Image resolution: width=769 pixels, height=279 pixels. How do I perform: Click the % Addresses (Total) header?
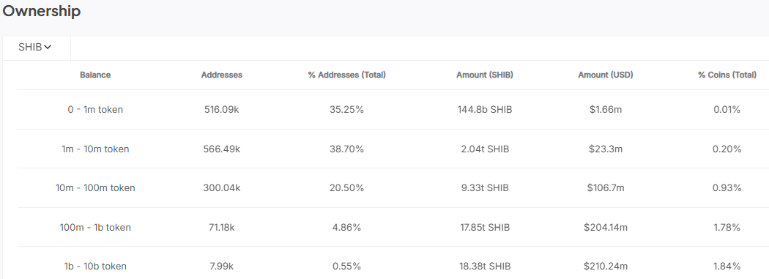(x=346, y=75)
